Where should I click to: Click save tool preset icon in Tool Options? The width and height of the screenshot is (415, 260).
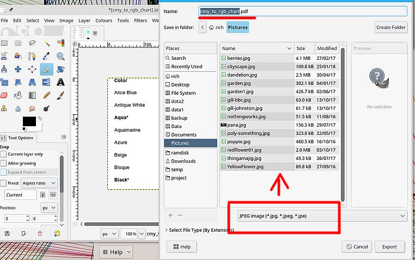pos(7,233)
